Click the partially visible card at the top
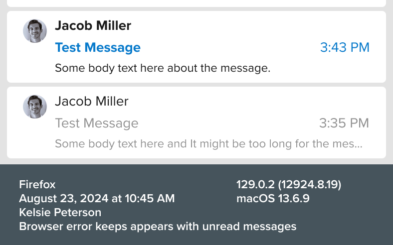 point(196,3)
